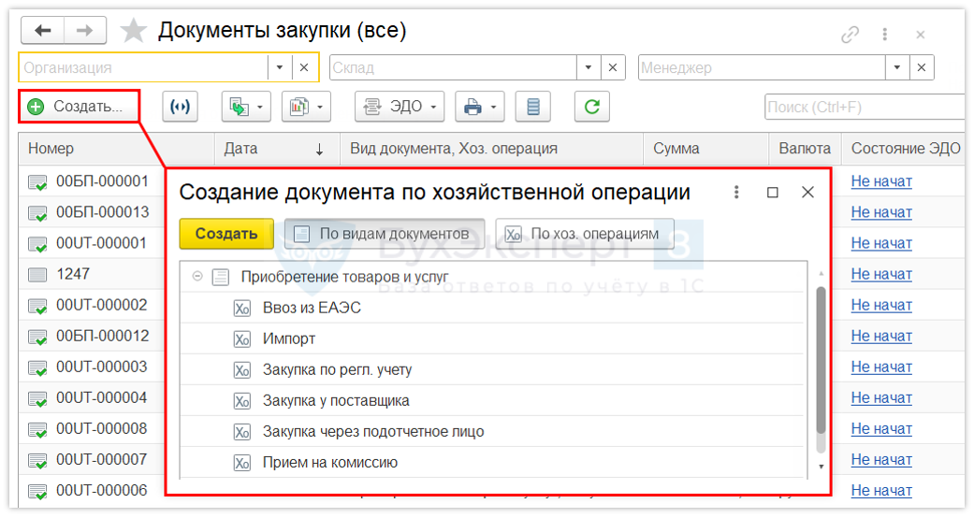This screenshot has width=974, height=518.
Task: Choose the 'Импорт' operation entry
Action: pos(289,338)
